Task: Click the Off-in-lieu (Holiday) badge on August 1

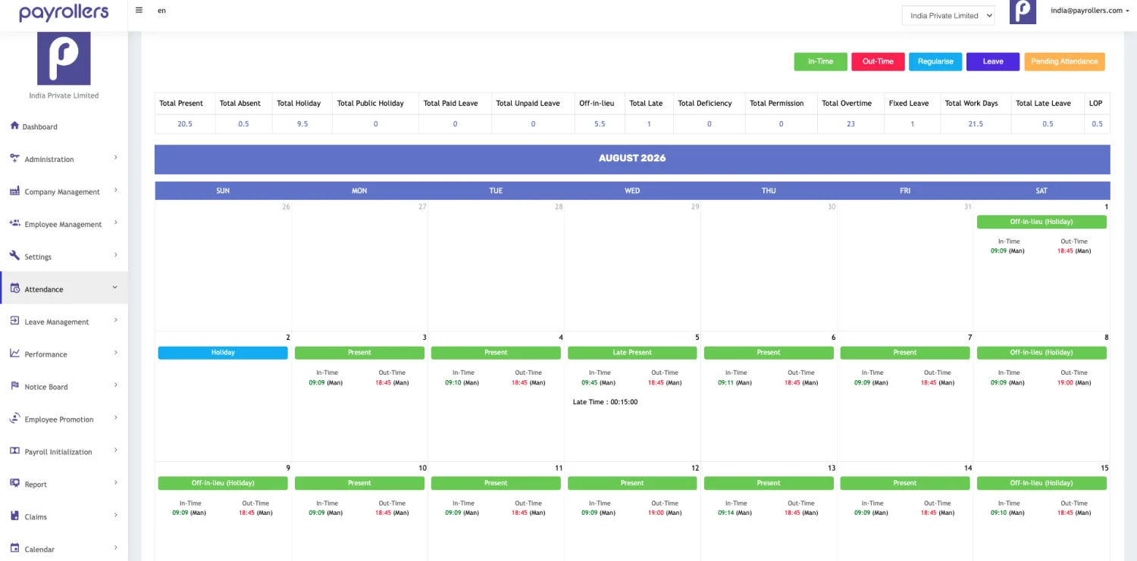Action: coord(1041,223)
